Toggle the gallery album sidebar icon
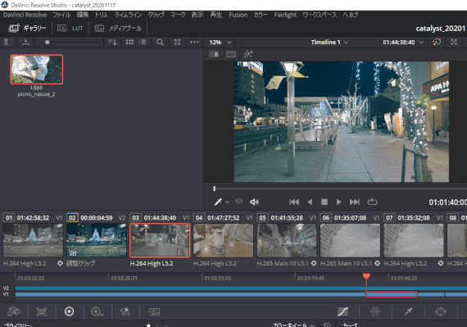 coord(8,42)
